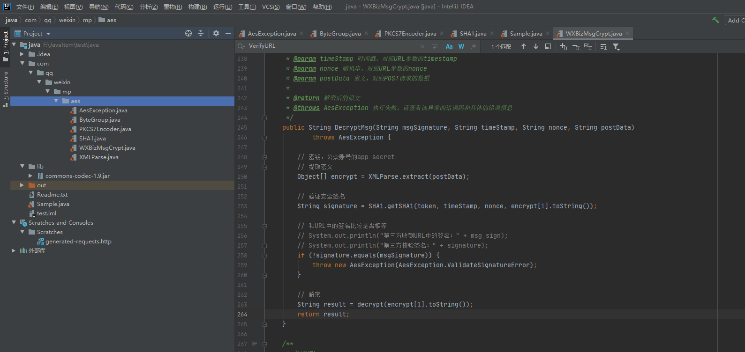Collapse the java root folder
The image size is (745, 352).
[14, 44]
